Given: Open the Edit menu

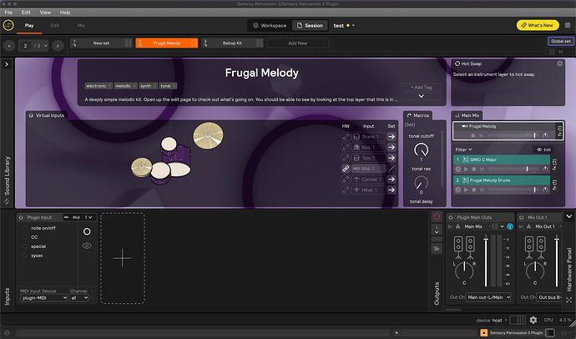Looking at the screenshot, I should click(x=26, y=13).
